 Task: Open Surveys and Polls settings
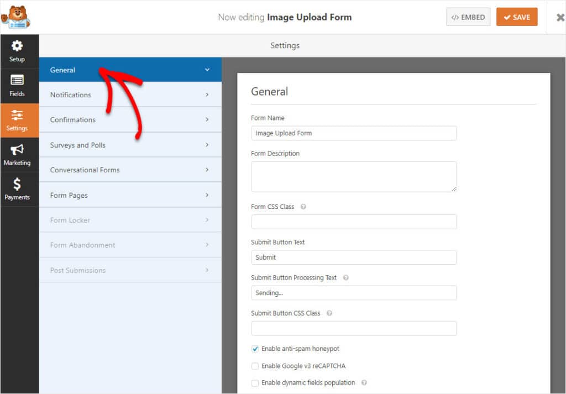130,145
